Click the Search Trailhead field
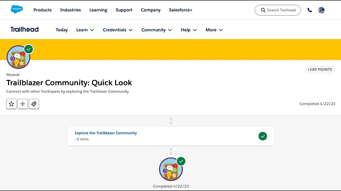341x191 pixels. pos(278,10)
